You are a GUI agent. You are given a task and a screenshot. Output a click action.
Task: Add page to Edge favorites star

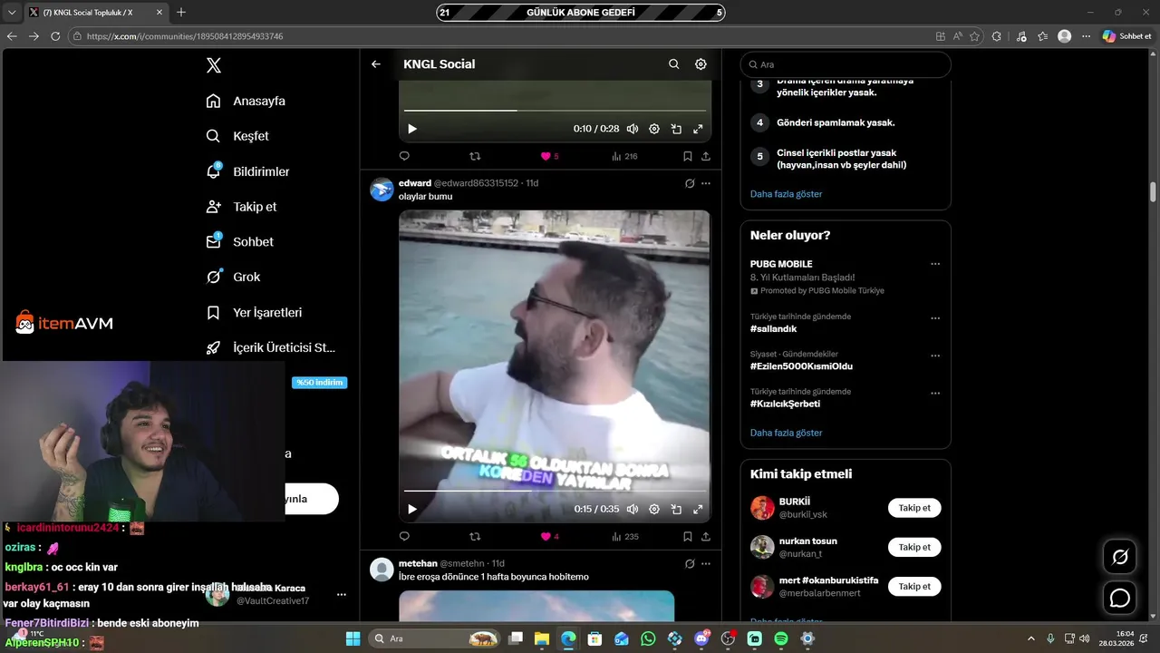pos(975,36)
